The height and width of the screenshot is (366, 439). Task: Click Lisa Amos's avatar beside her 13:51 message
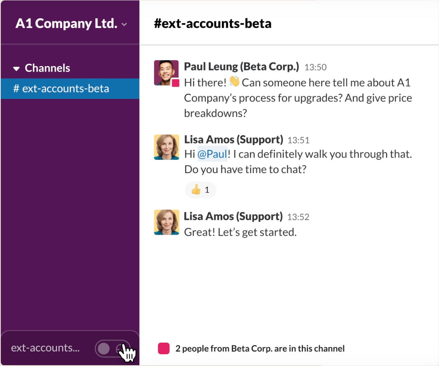click(166, 146)
